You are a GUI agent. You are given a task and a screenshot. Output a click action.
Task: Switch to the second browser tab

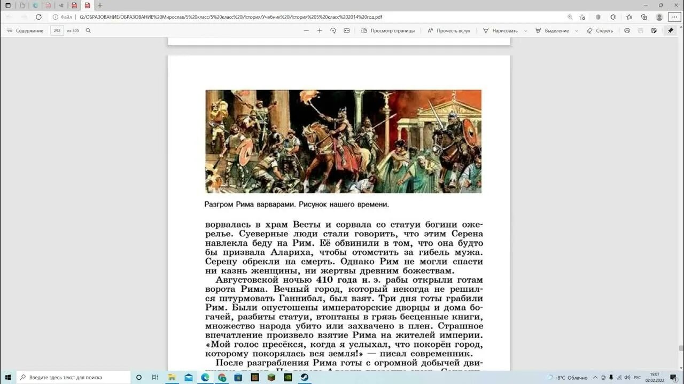(x=35, y=5)
